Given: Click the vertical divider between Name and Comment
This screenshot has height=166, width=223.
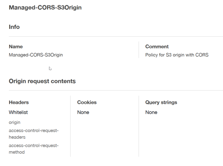Looking at the screenshot, I should click(139, 50).
